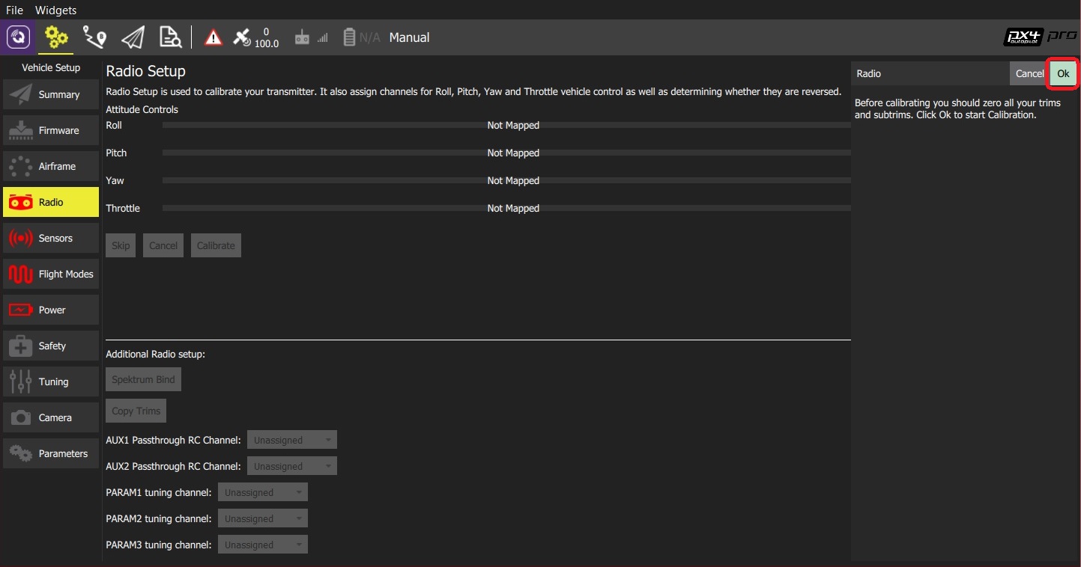Select Sensors in the setup sidebar

(51, 239)
